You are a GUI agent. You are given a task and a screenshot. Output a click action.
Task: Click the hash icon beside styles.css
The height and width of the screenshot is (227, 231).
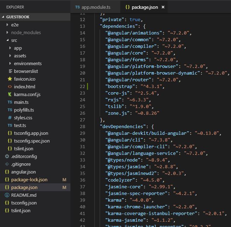(x=10, y=118)
